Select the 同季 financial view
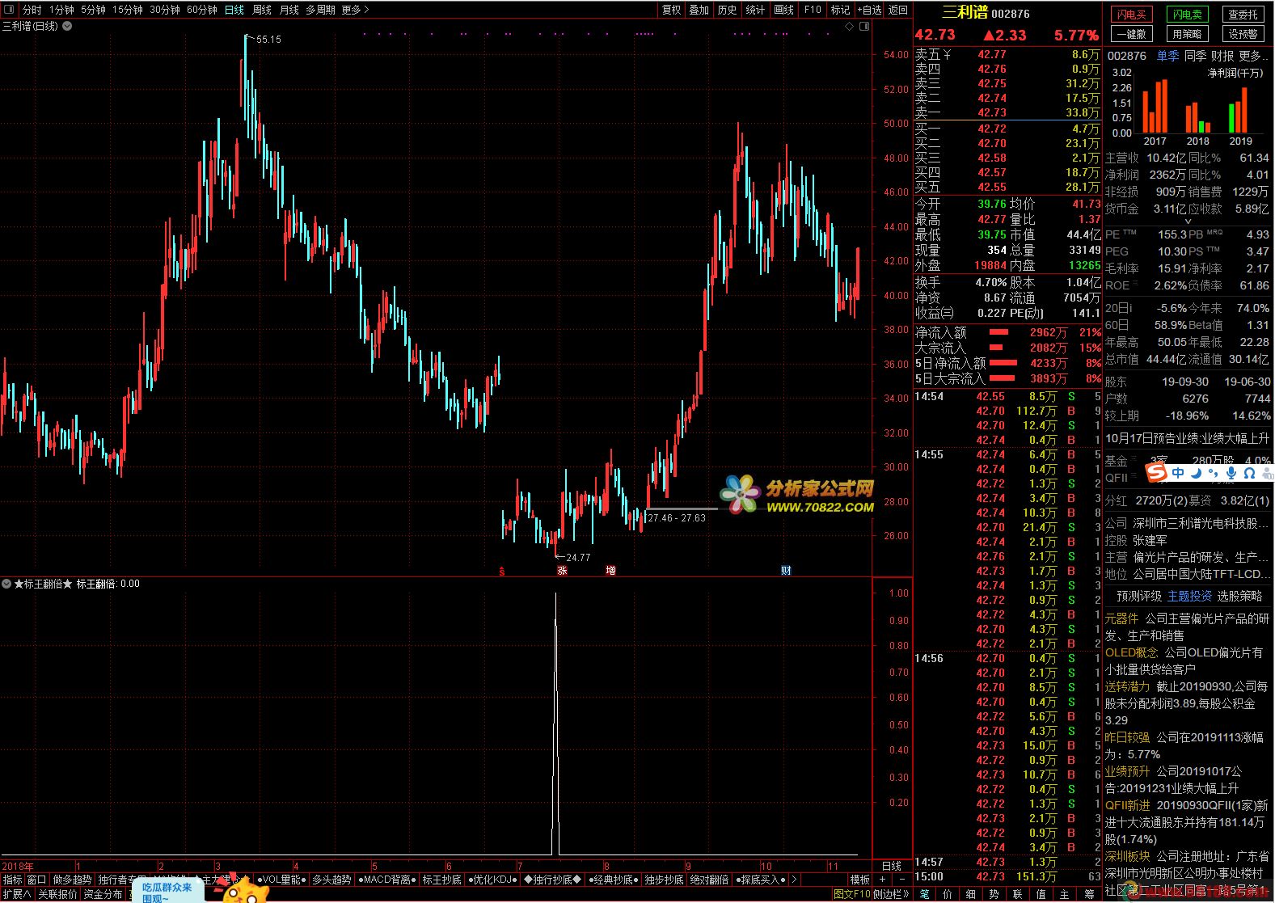 click(x=1195, y=56)
